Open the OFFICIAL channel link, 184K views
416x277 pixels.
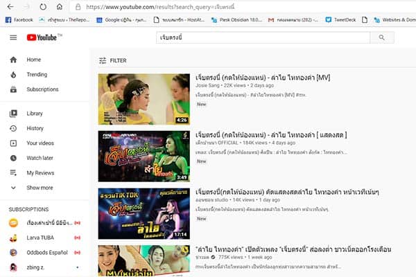point(217,143)
